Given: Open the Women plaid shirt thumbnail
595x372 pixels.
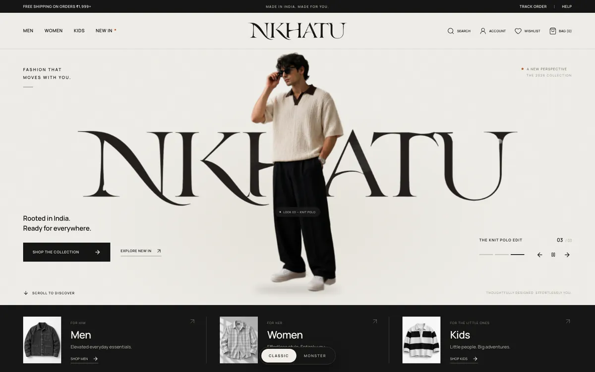Looking at the screenshot, I should pos(238,340).
